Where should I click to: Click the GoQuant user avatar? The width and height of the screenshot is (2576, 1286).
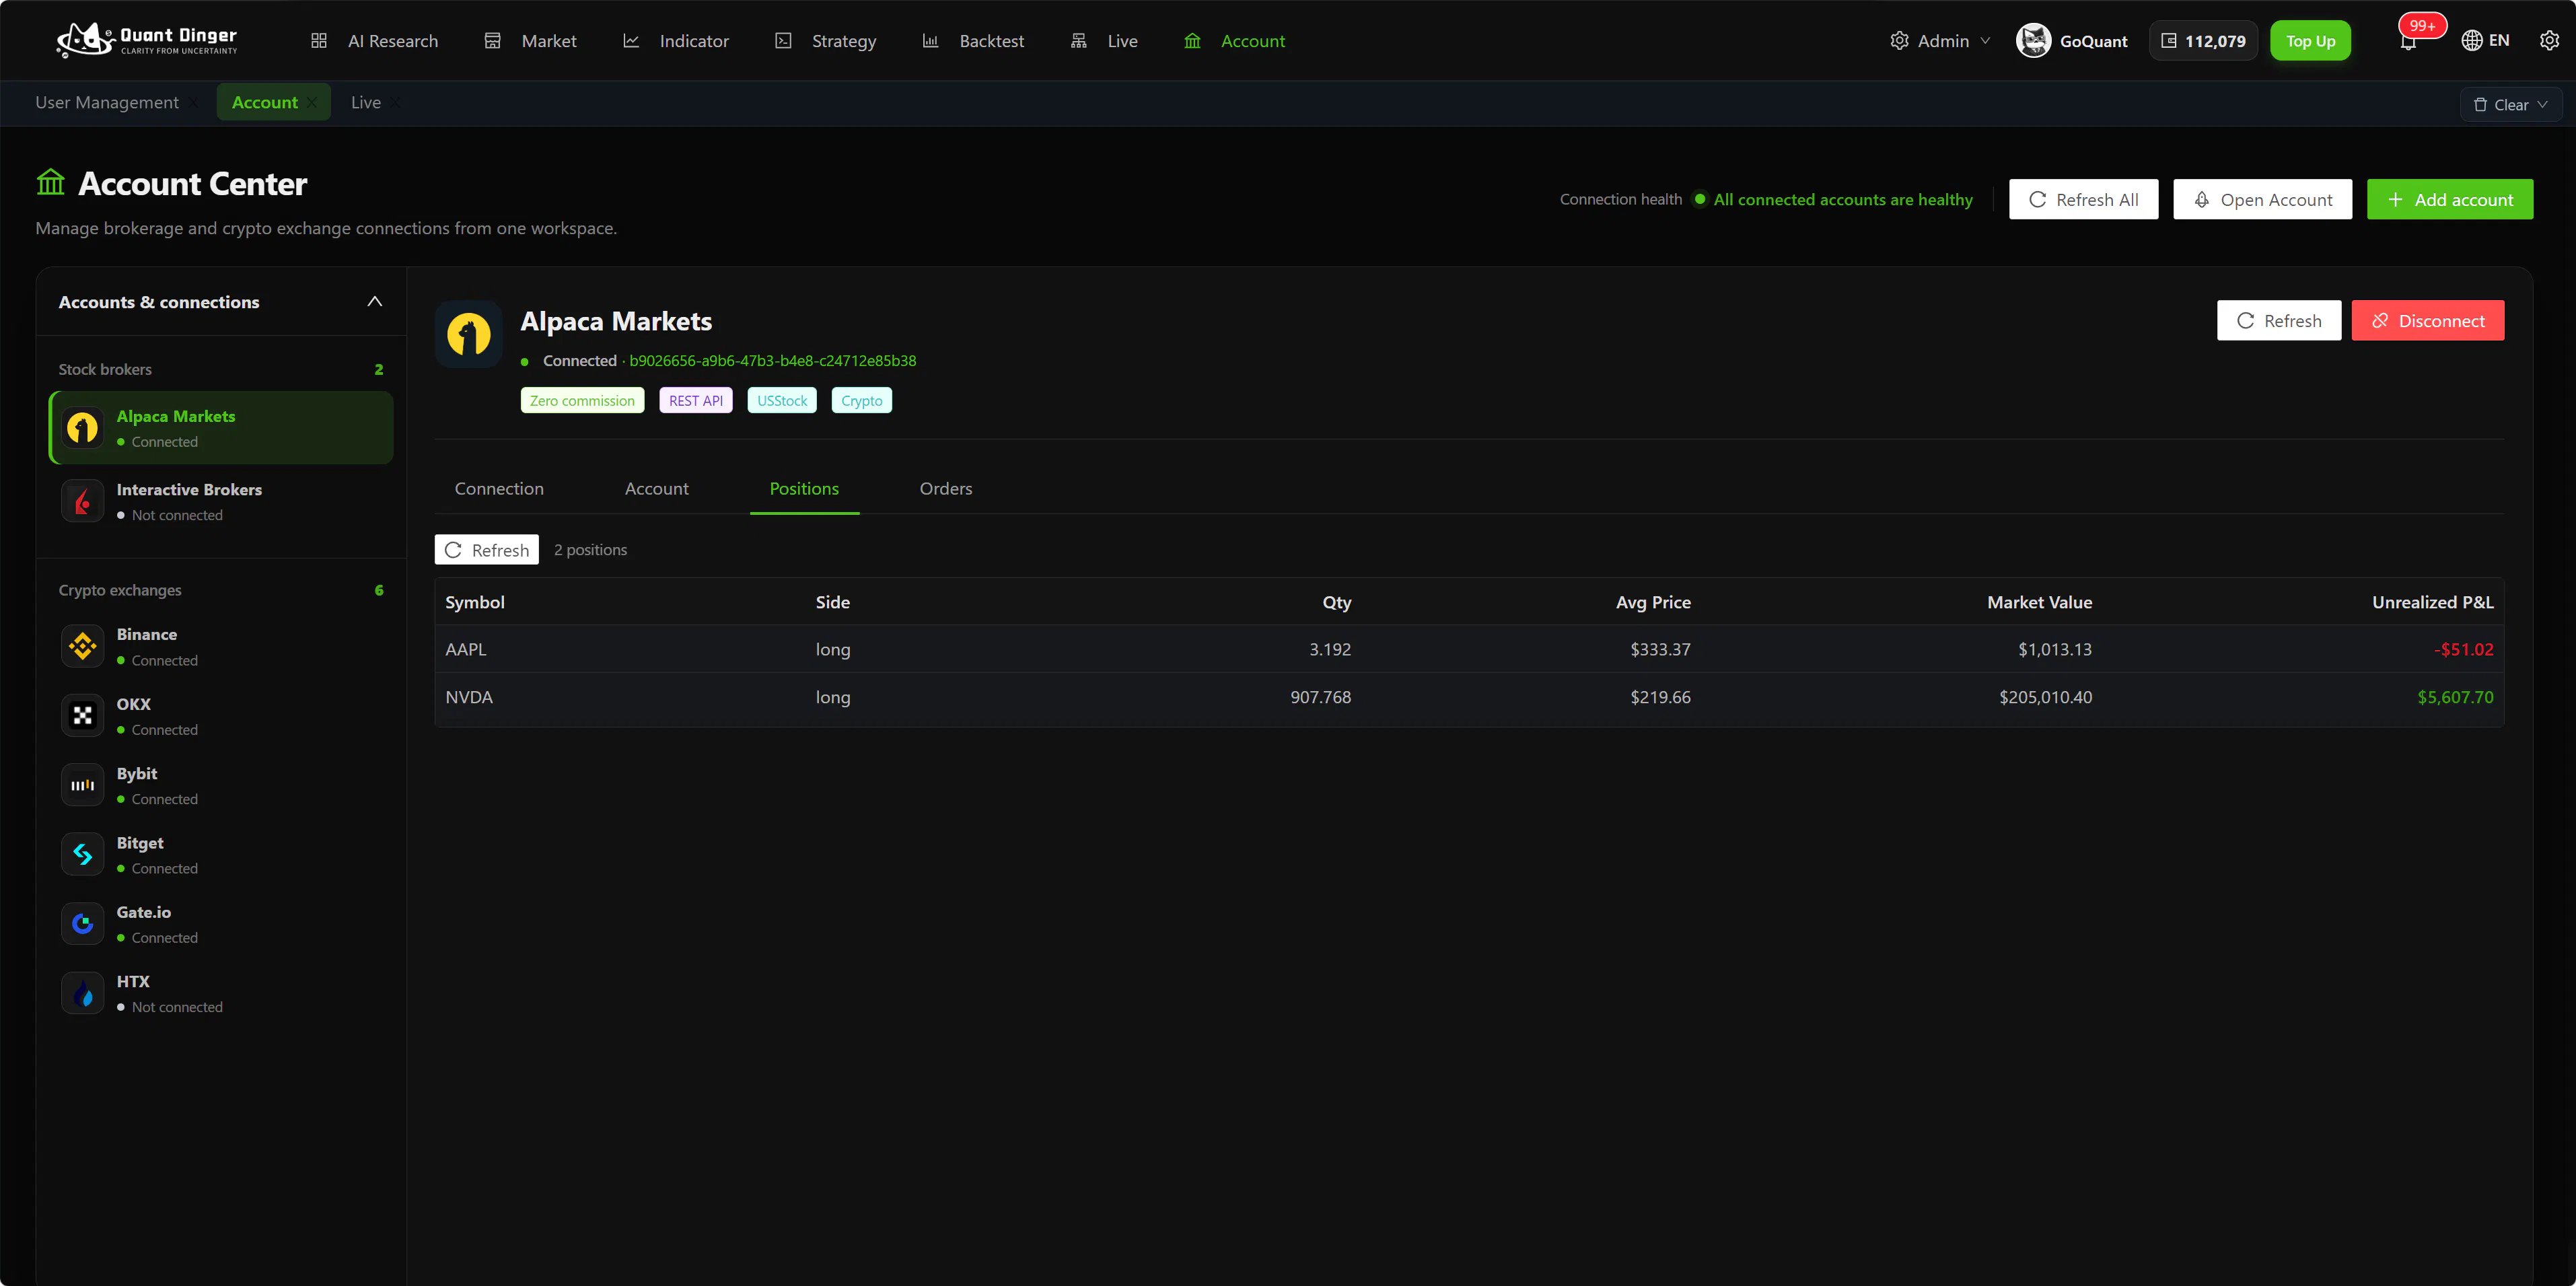click(x=2033, y=41)
